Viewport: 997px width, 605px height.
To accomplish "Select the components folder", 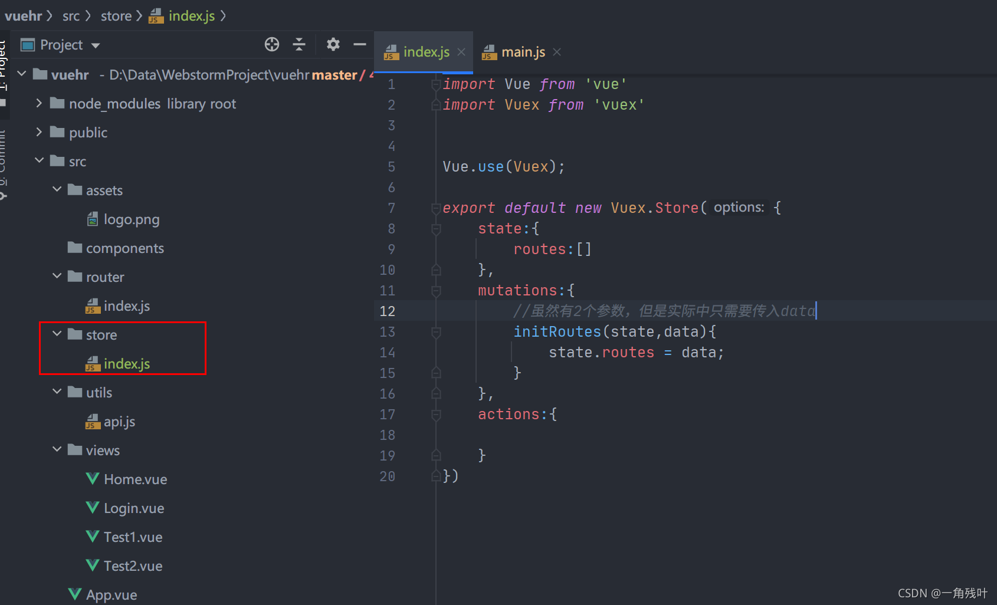I will (124, 248).
